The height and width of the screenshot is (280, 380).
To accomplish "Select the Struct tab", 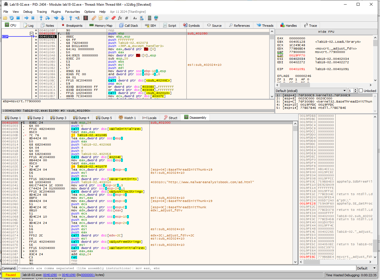I will [171, 118].
